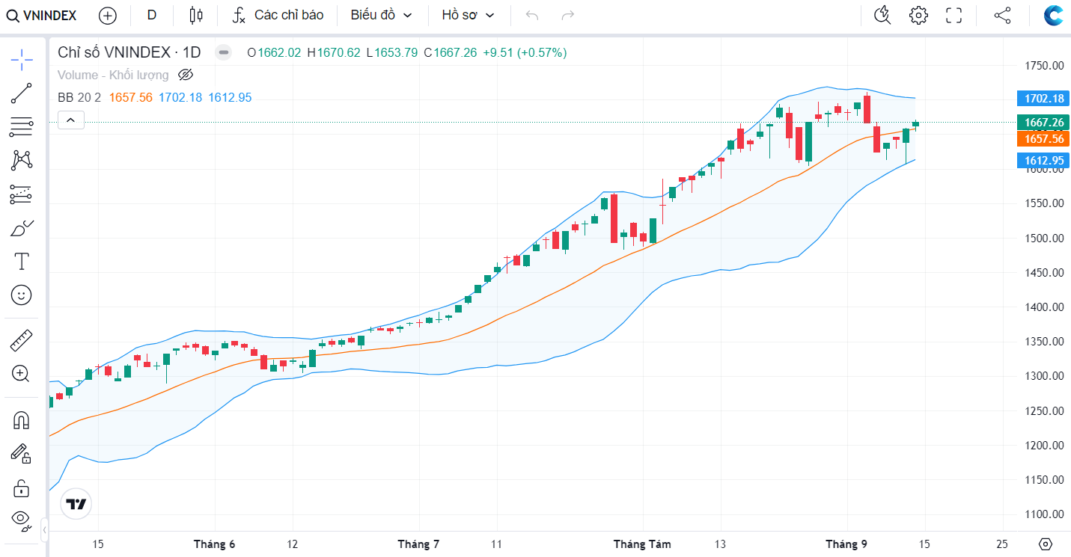Change the D daily timeframe interval
The height and width of the screenshot is (557, 1071).
coord(152,15)
